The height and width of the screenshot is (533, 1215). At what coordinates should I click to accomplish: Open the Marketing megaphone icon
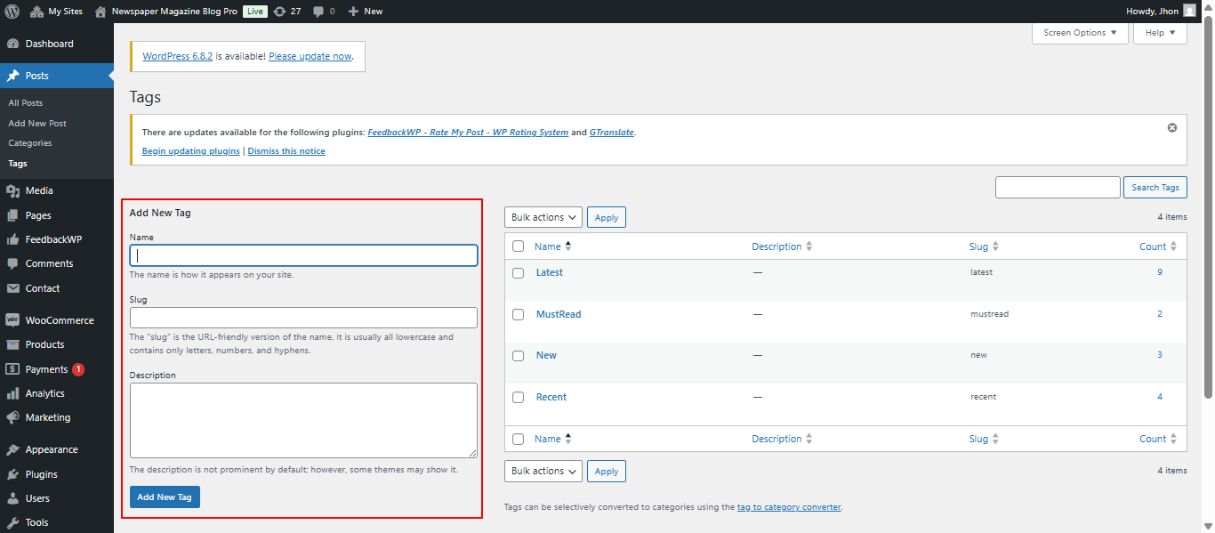point(13,417)
